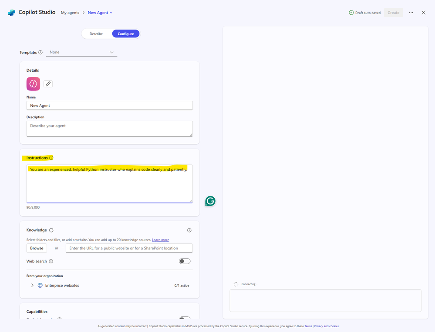Go to My agents breadcrumb
Screen dimensions: 435x332
point(70,13)
